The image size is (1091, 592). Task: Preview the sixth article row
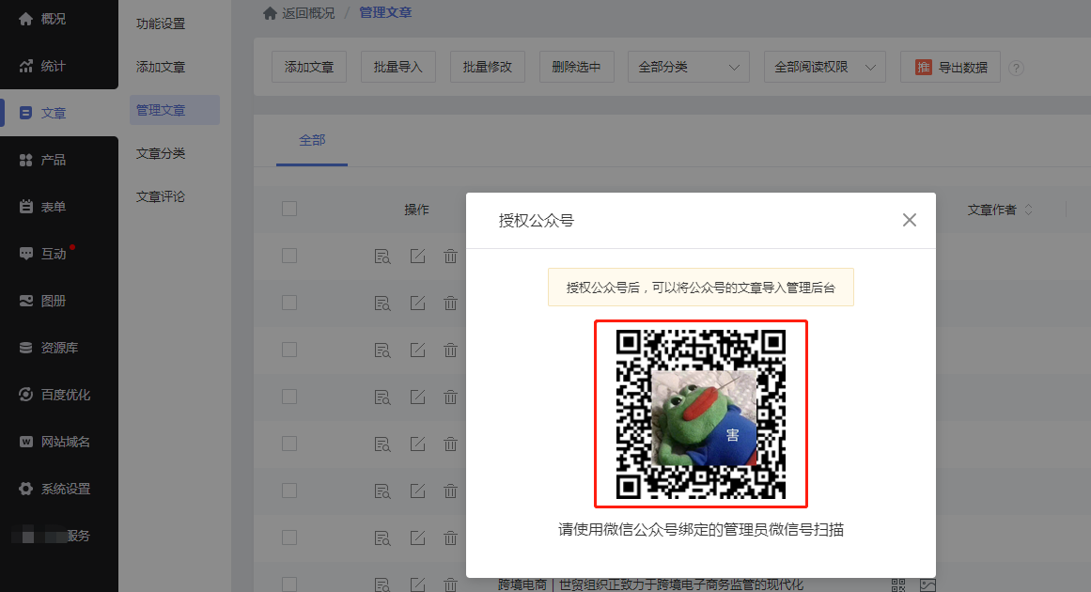[x=382, y=491]
